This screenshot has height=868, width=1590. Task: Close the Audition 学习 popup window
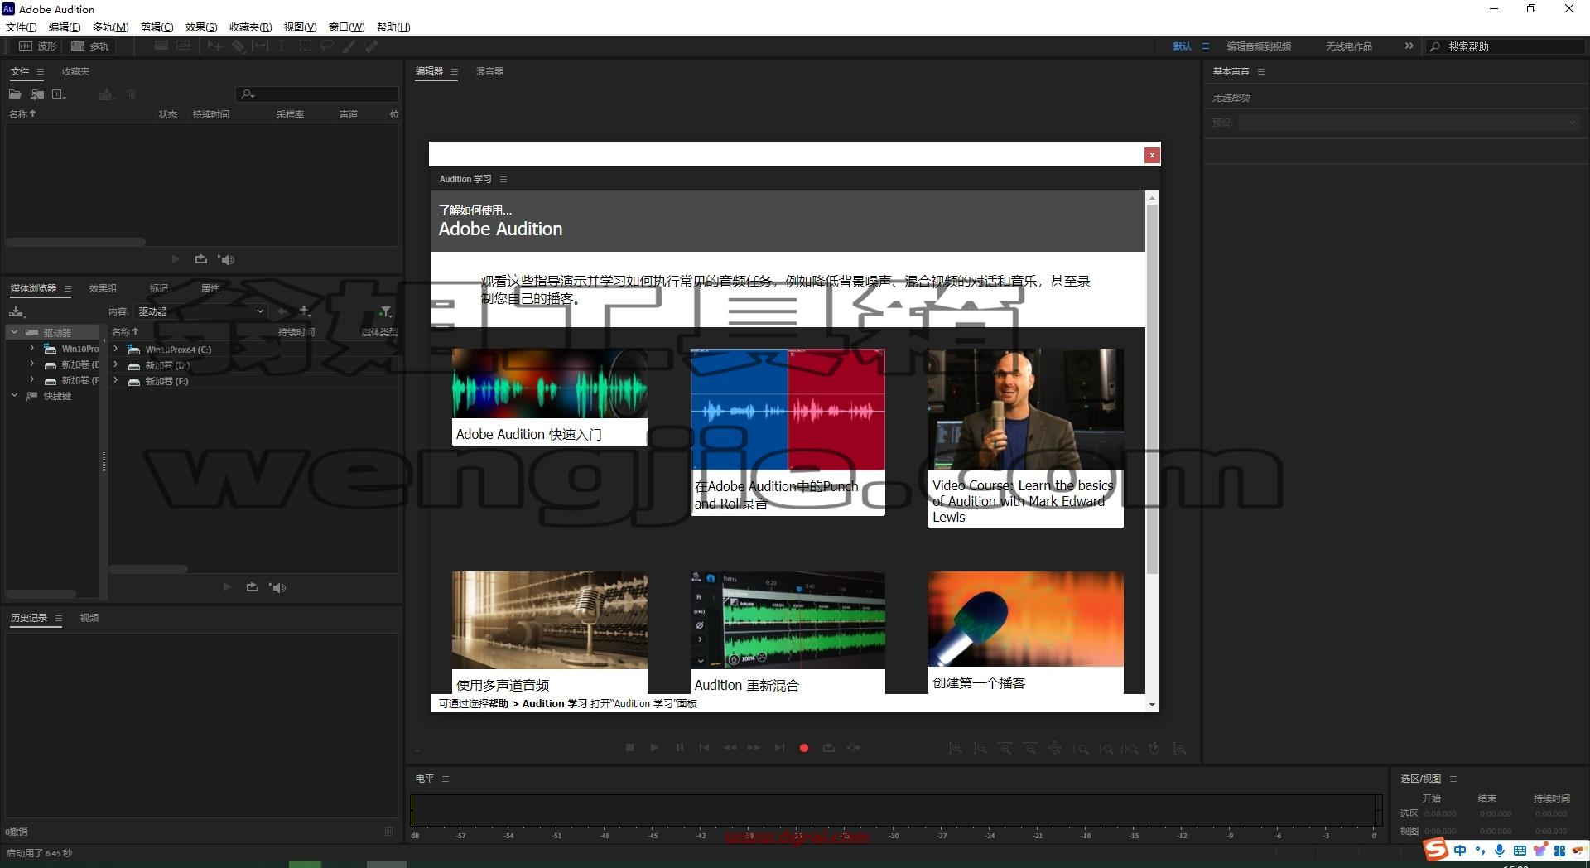point(1151,155)
